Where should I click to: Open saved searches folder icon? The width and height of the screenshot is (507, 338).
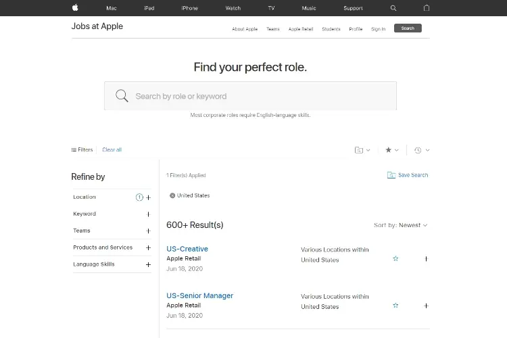[x=359, y=150]
